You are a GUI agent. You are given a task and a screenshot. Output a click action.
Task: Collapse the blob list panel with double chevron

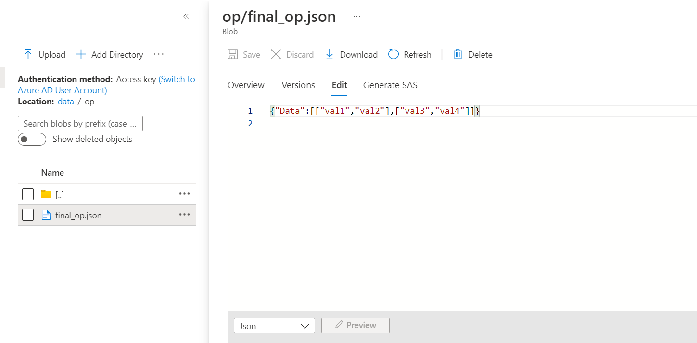point(186,16)
